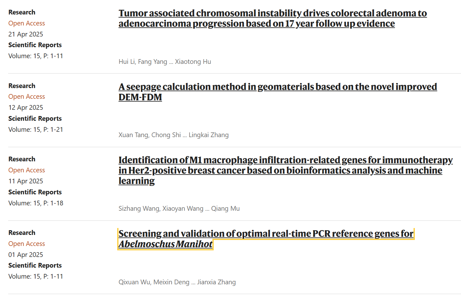Click Open Access label above 21 Apr 2025
The width and height of the screenshot is (461, 295).
(x=27, y=23)
